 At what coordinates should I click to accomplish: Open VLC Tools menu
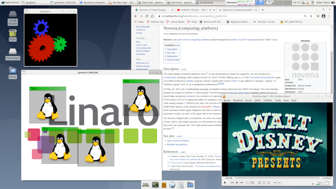[x=278, y=100]
